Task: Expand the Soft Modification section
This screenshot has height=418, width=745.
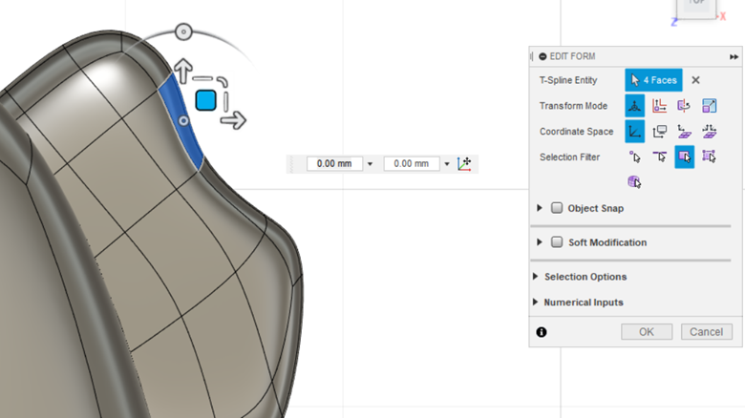Action: pyautogui.click(x=540, y=242)
